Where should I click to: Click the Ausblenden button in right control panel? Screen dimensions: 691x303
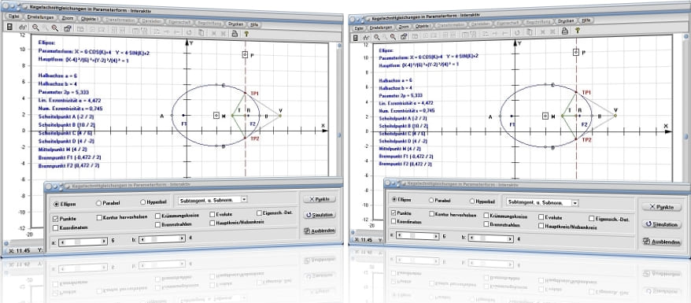[662, 242]
